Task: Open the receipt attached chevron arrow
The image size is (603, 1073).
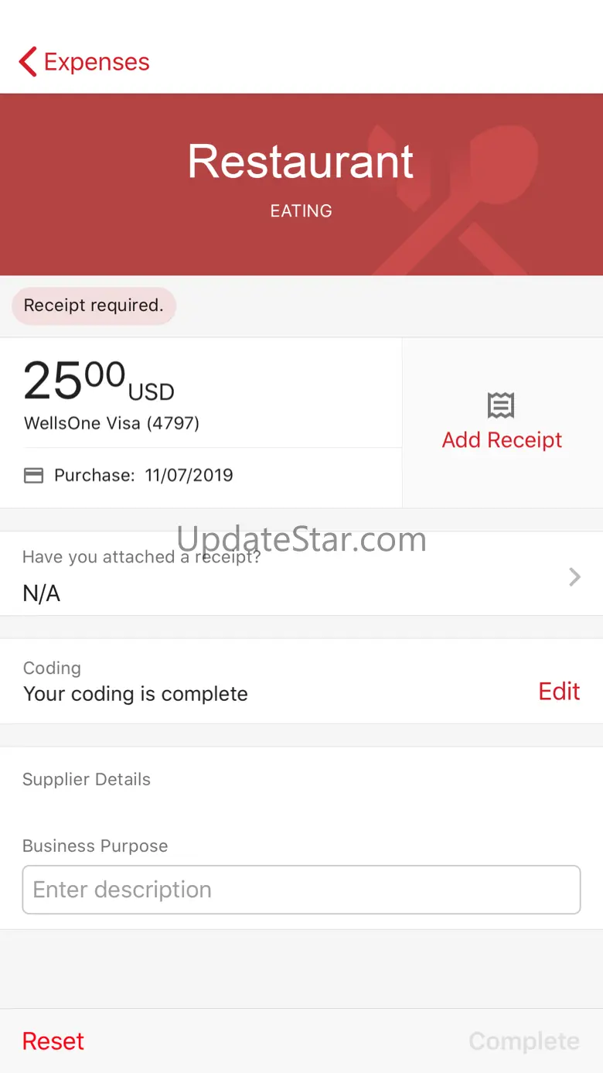Action: (x=574, y=576)
